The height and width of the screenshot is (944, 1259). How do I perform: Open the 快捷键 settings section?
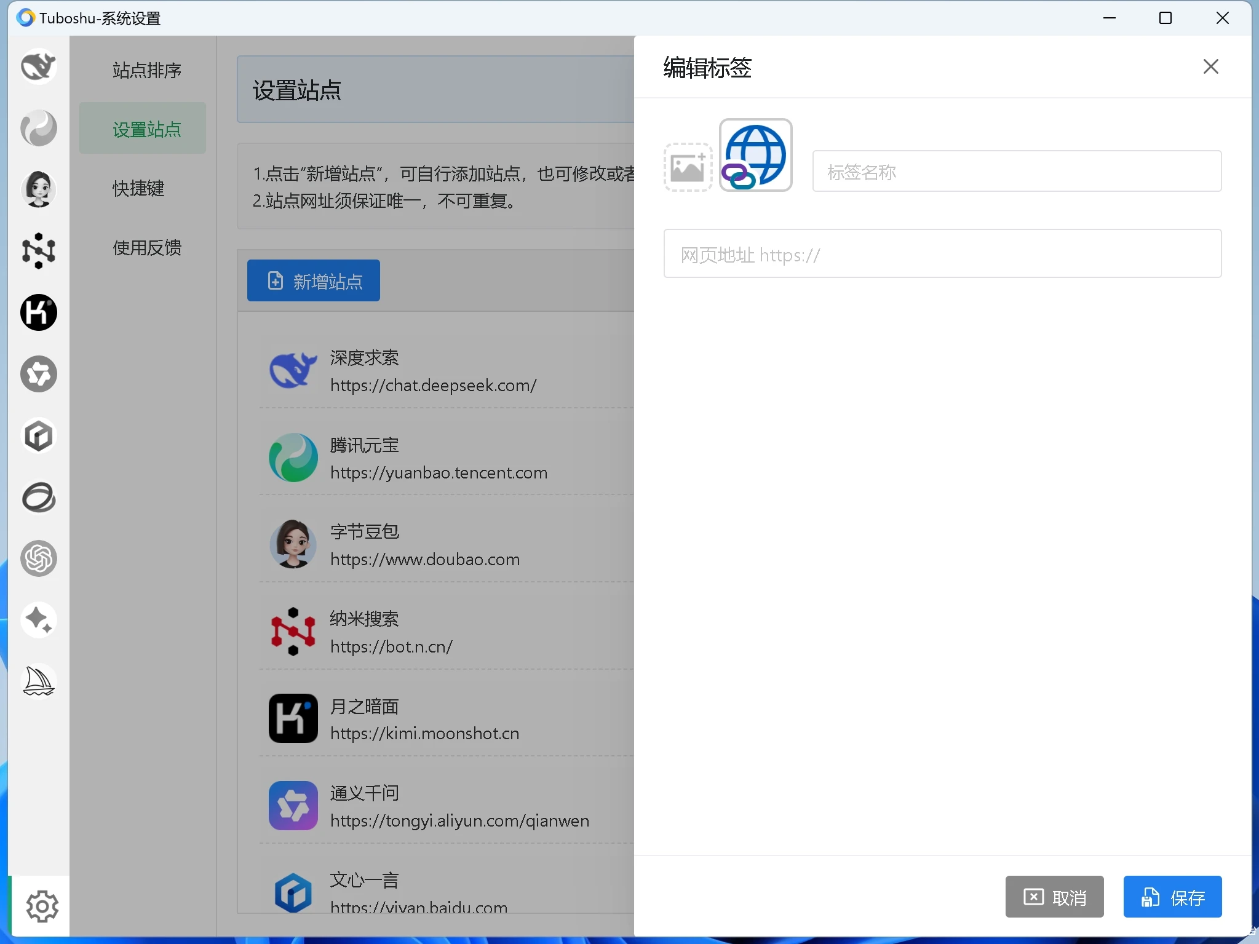pos(138,188)
